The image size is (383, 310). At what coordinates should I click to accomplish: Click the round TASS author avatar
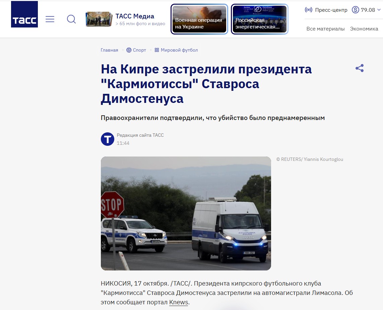108,139
